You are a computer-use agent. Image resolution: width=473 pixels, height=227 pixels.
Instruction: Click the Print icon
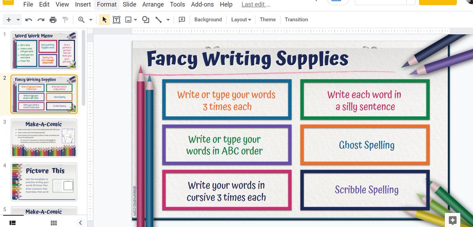(x=53, y=20)
